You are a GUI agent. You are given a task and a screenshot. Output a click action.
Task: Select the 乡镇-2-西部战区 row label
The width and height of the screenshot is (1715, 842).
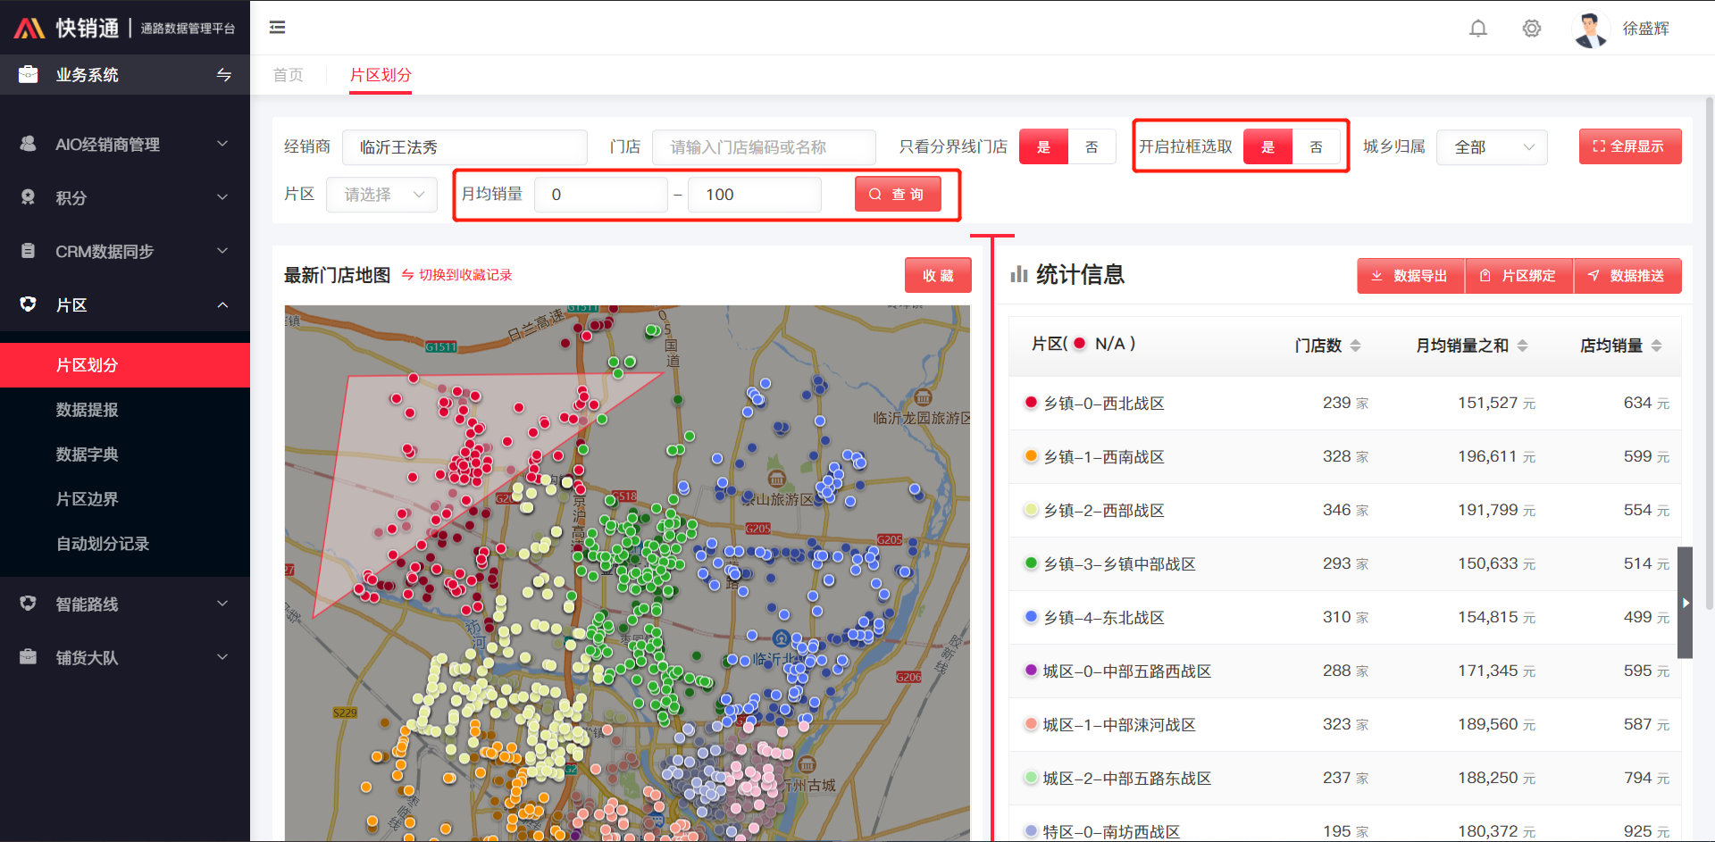coord(1104,511)
